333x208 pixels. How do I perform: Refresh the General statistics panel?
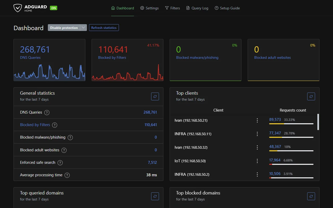(155, 96)
